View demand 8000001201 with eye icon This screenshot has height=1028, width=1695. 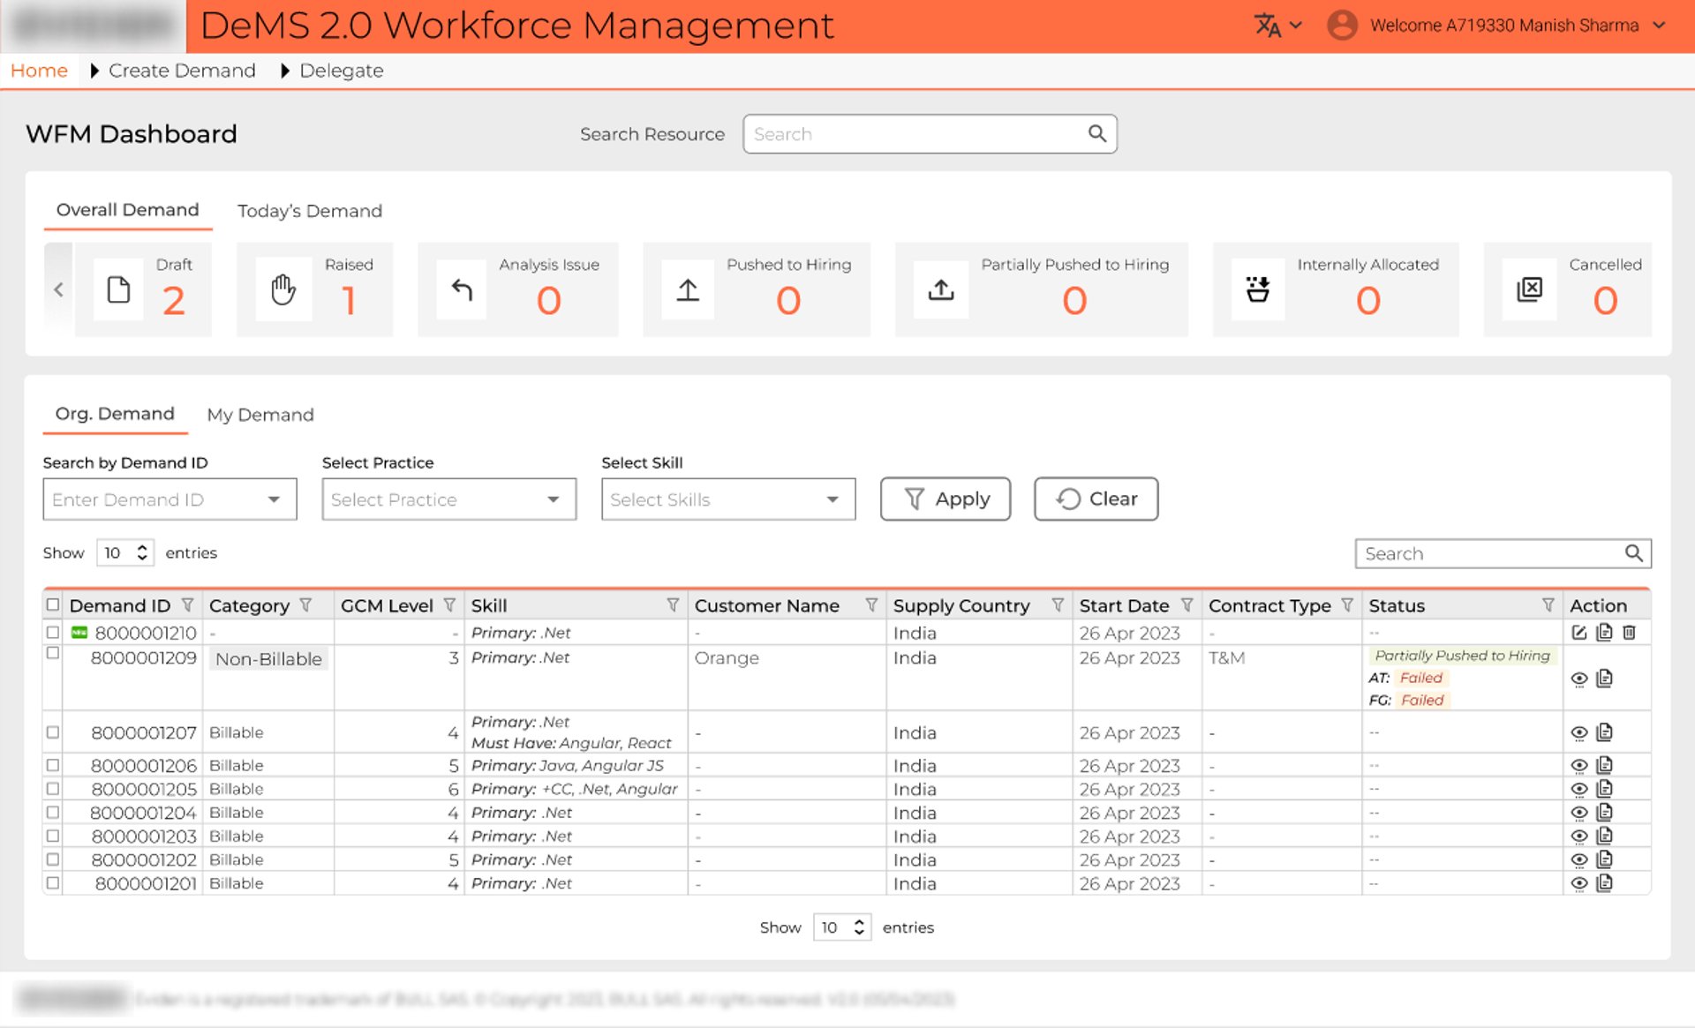coord(1579,883)
